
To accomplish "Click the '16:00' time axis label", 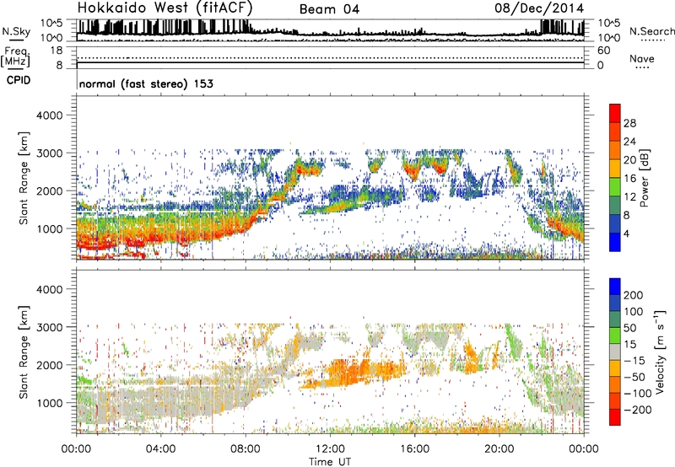I will click(414, 449).
